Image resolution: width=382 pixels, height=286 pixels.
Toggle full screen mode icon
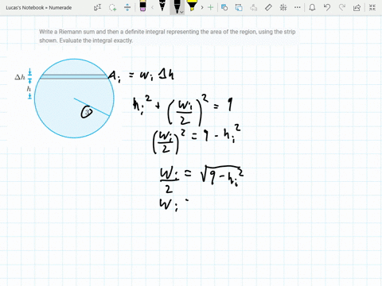coord(372,7)
